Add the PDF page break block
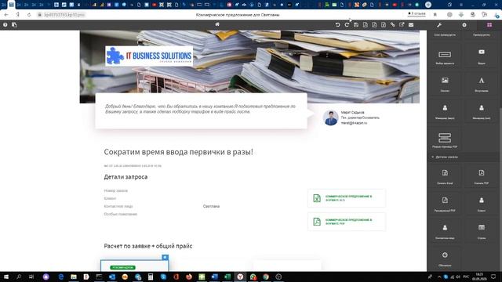The width and height of the screenshot is (502, 282). pyautogui.click(x=445, y=141)
